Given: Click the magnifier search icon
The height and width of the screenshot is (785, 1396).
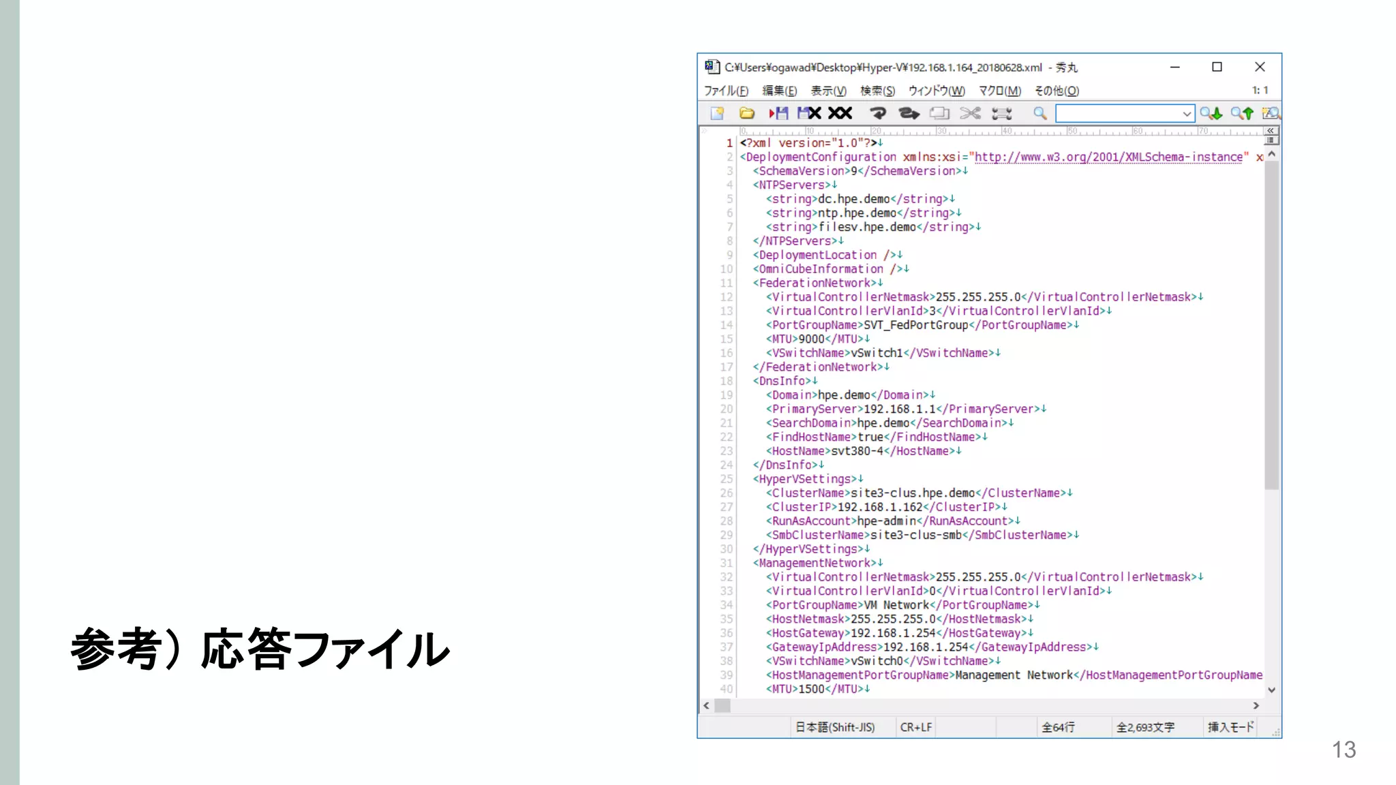Looking at the screenshot, I should 1040,114.
